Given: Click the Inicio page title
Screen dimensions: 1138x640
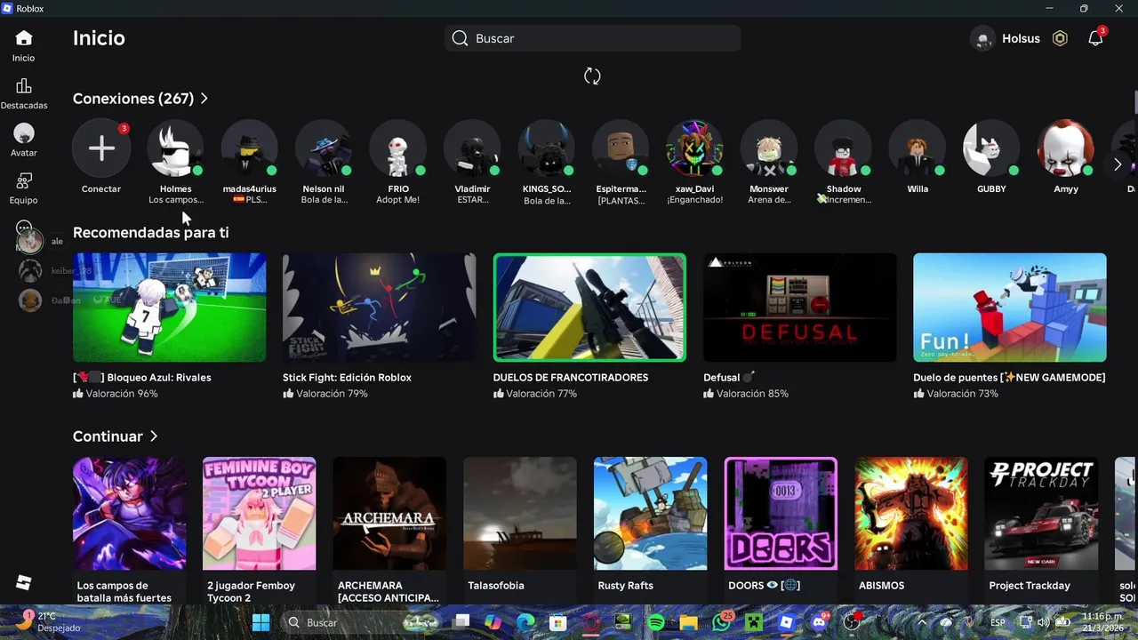Looking at the screenshot, I should (99, 38).
